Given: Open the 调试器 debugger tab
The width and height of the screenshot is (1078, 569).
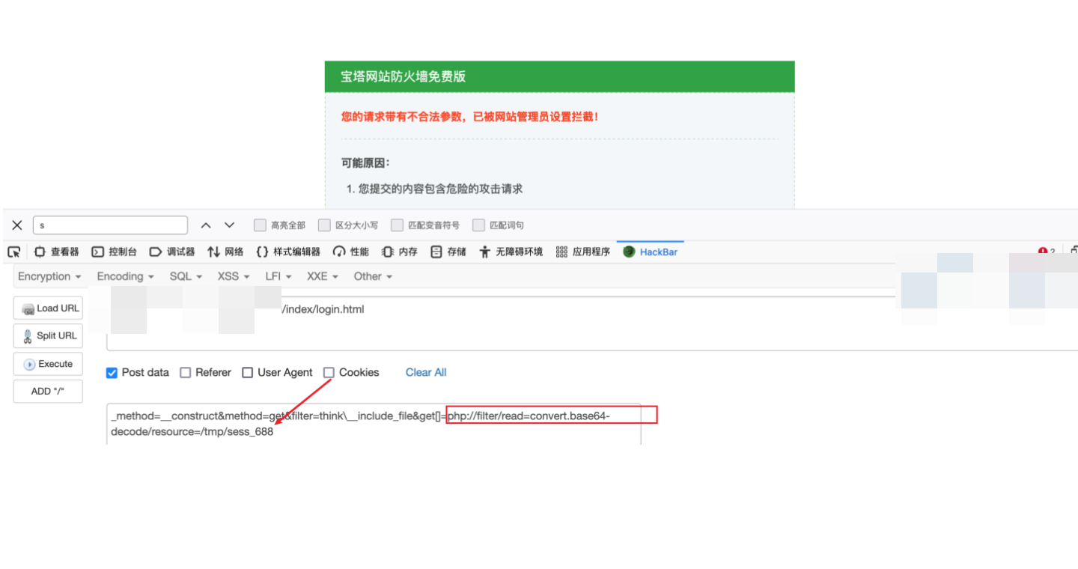Looking at the screenshot, I should (x=172, y=252).
